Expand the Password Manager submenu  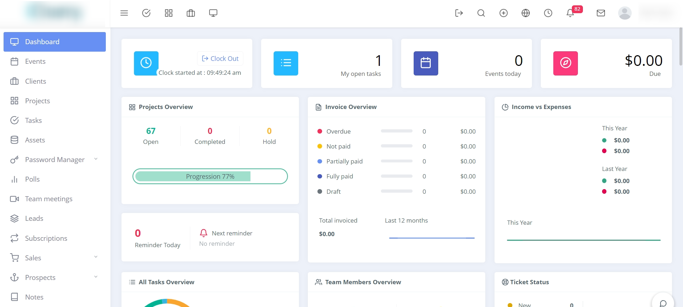pos(55,160)
